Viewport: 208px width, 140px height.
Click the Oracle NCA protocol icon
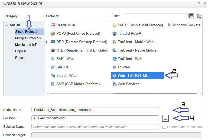click(53, 25)
